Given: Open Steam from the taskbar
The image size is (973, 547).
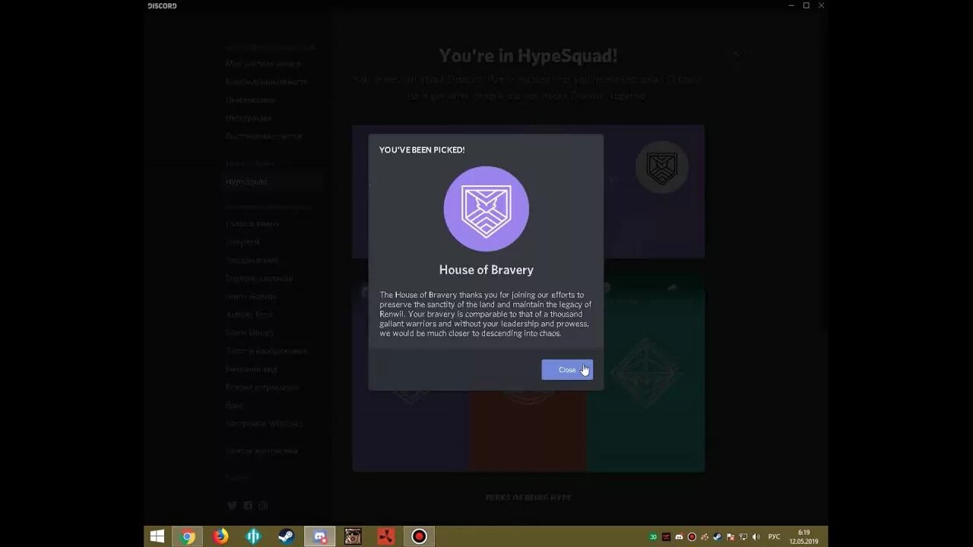Looking at the screenshot, I should point(287,536).
